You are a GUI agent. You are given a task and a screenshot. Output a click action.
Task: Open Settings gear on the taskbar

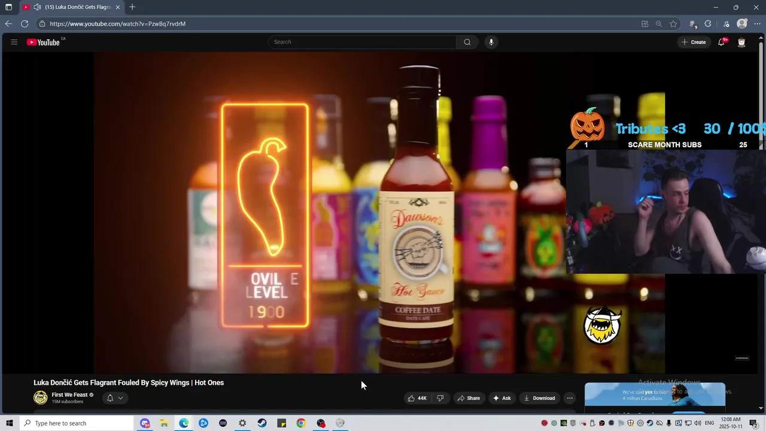(x=242, y=423)
